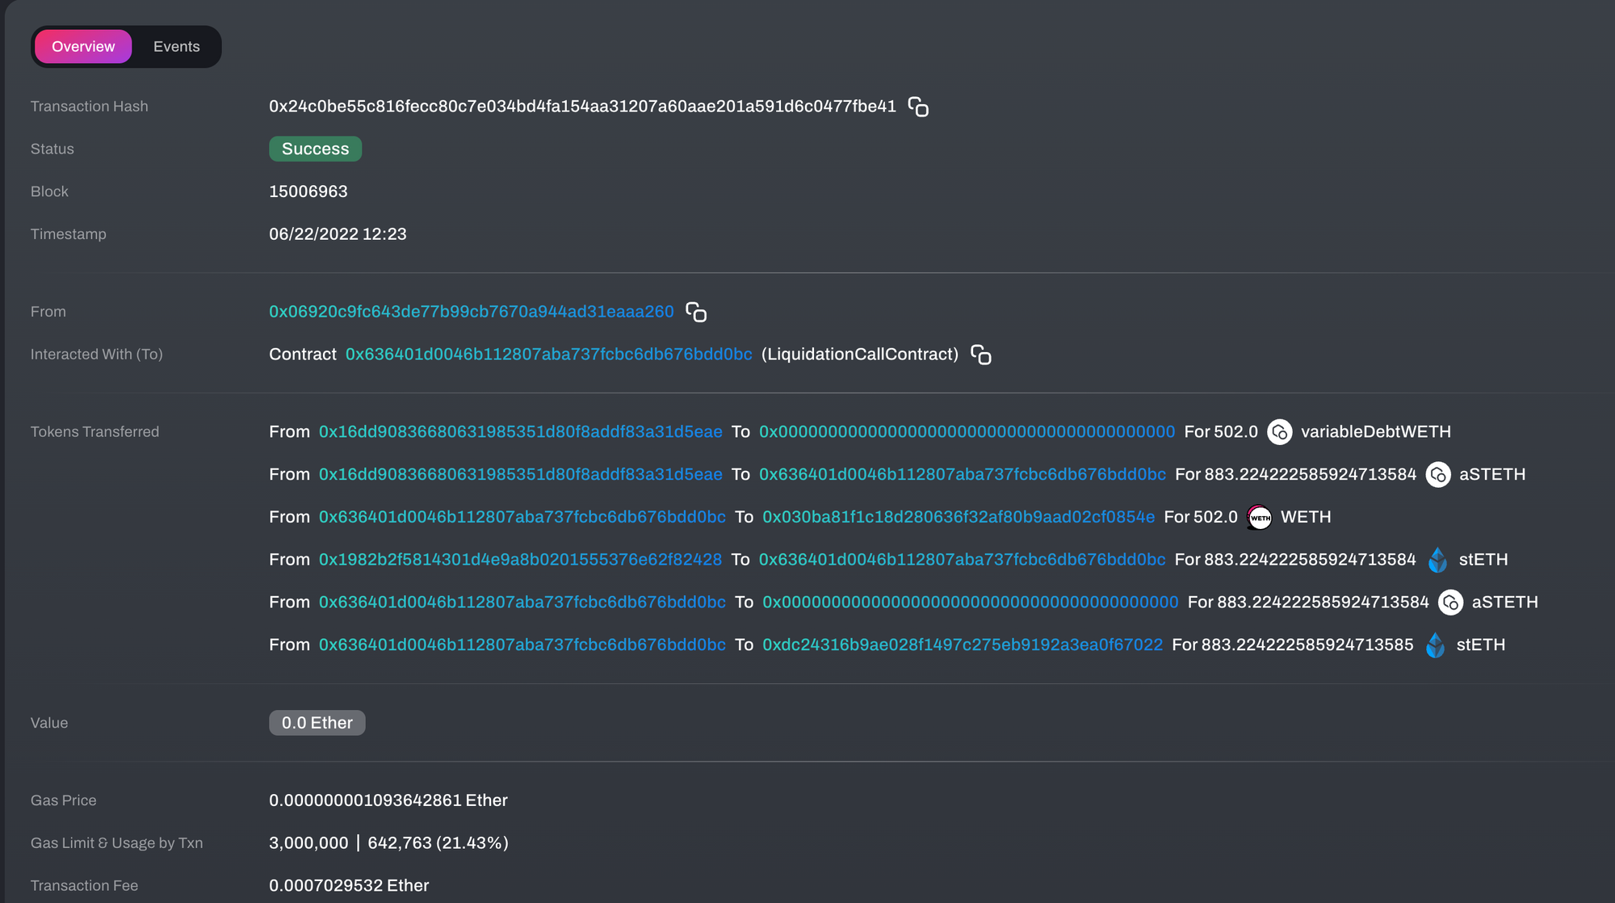Click the stETH icon in fourth transfer
Image resolution: width=1615 pixels, height=903 pixels.
[1437, 560]
